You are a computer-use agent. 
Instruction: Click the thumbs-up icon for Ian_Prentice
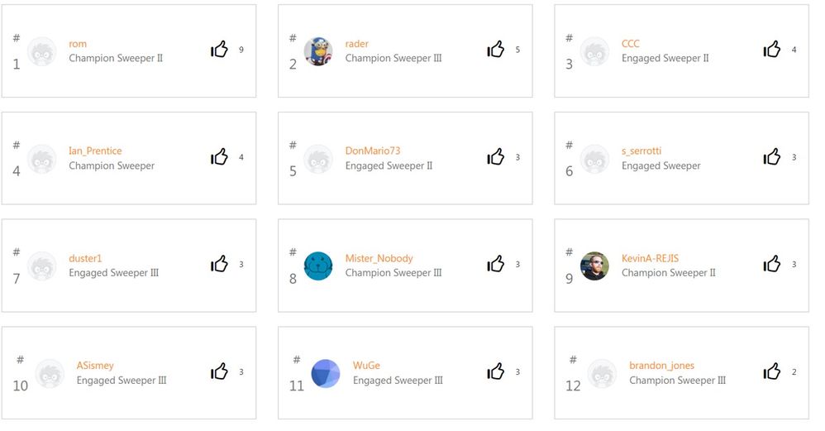coord(219,157)
